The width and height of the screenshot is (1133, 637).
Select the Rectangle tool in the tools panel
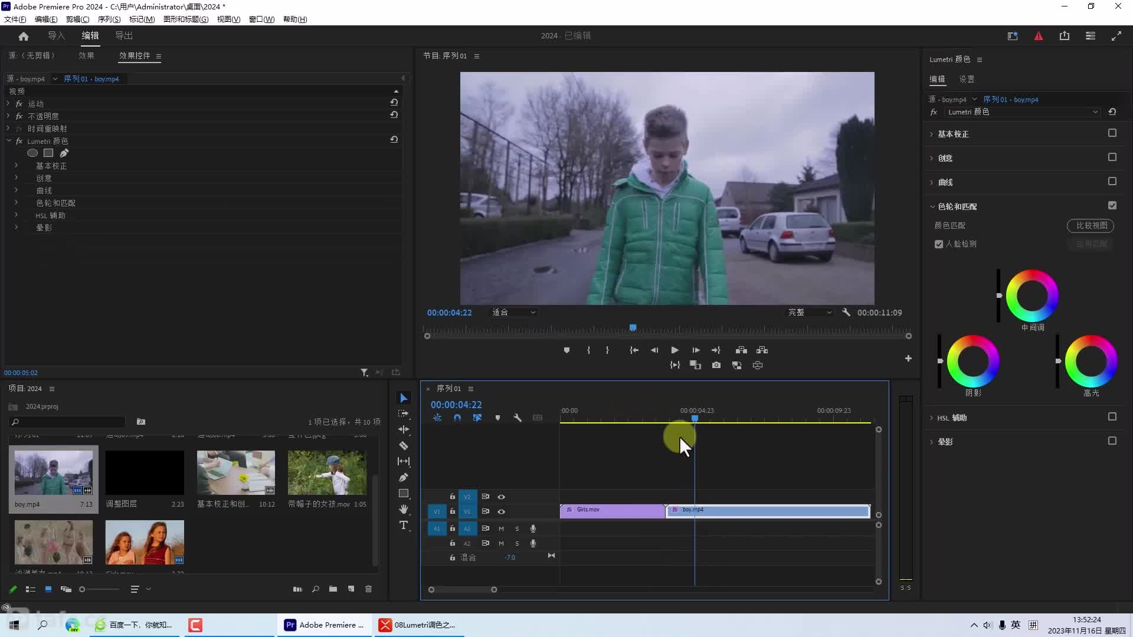(x=404, y=494)
